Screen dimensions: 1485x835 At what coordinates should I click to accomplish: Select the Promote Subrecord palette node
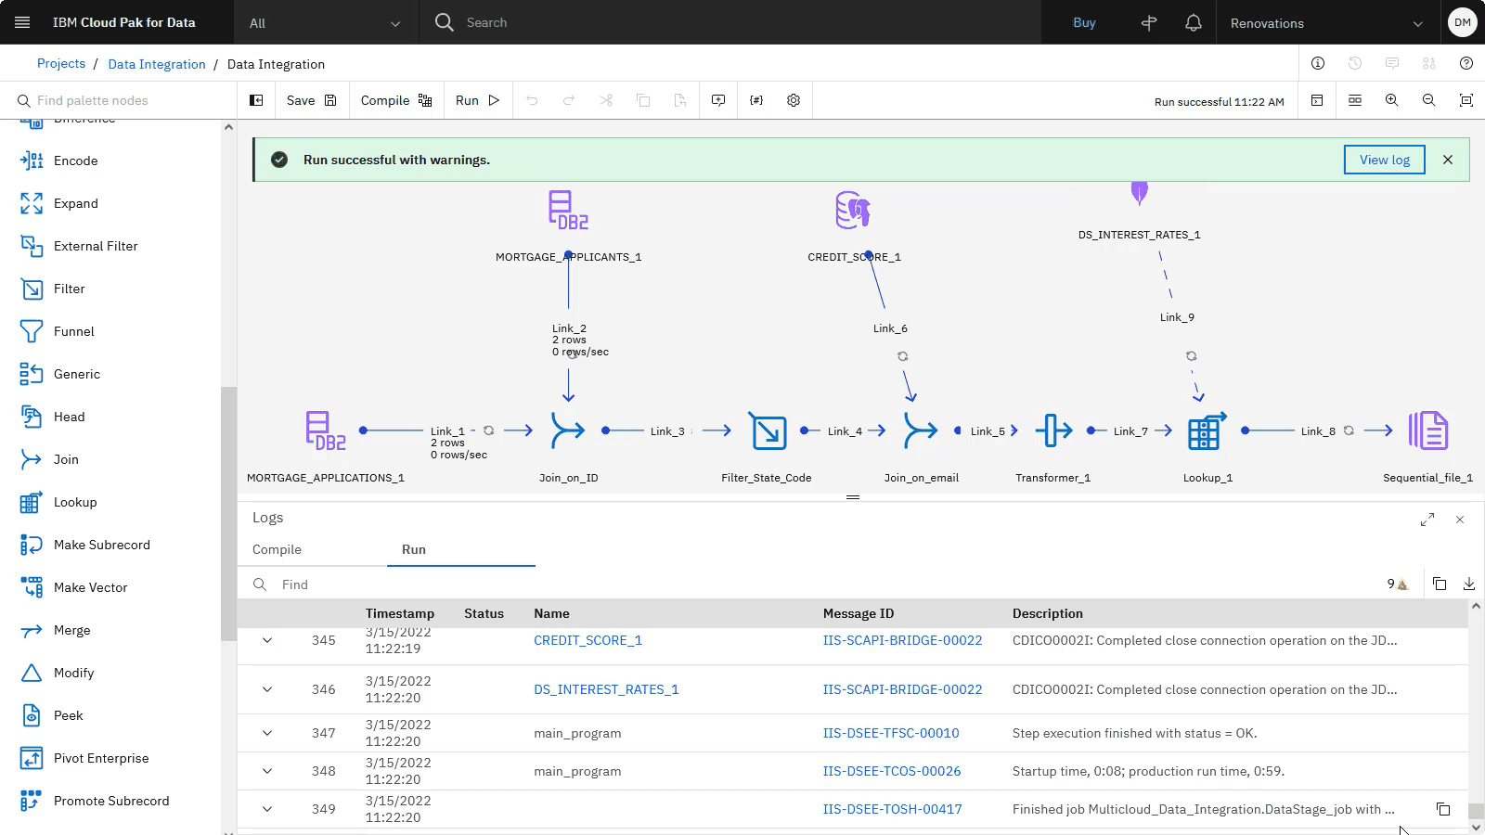[110, 801]
